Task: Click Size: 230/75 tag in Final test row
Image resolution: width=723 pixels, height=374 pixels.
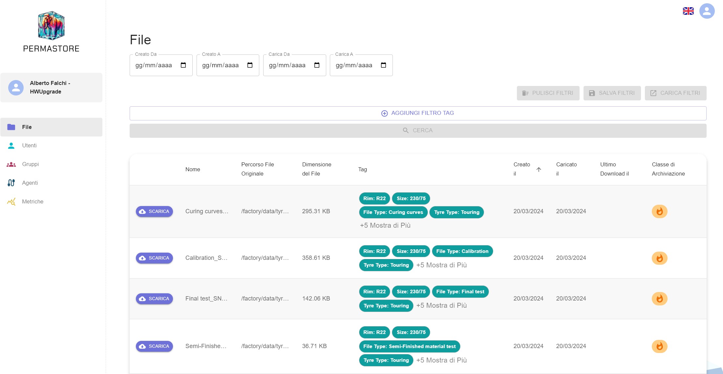Action: click(x=411, y=292)
